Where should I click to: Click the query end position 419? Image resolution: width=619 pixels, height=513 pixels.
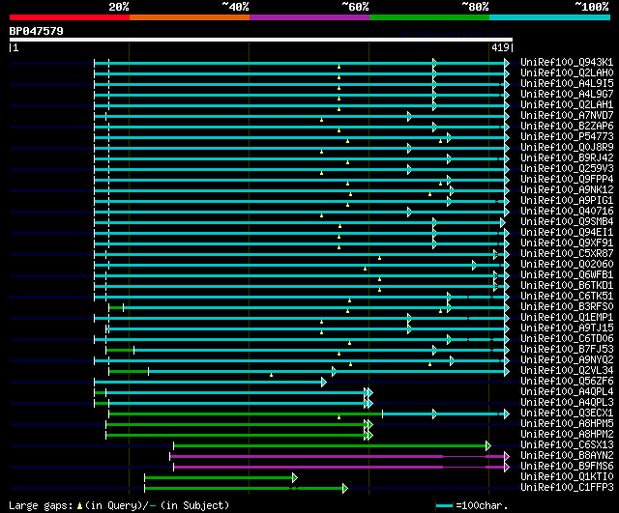pyautogui.click(x=500, y=47)
